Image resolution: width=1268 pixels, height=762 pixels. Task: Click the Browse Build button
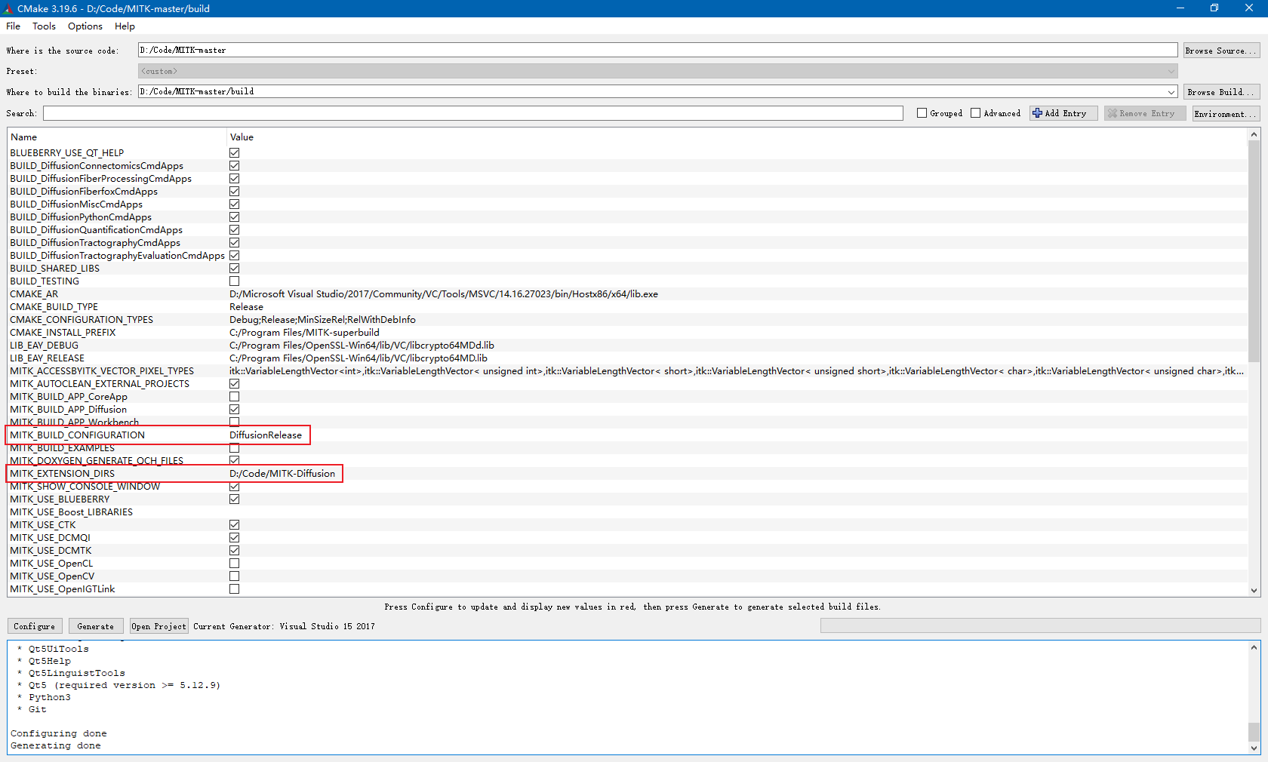click(x=1220, y=92)
